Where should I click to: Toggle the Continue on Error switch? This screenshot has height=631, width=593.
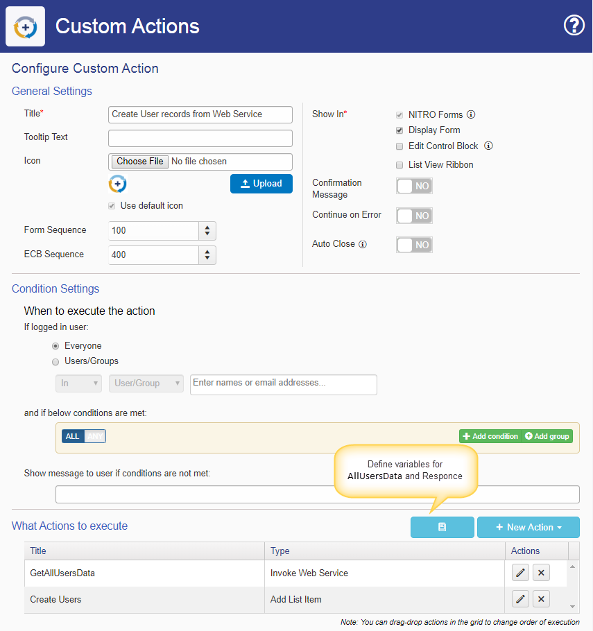click(414, 216)
